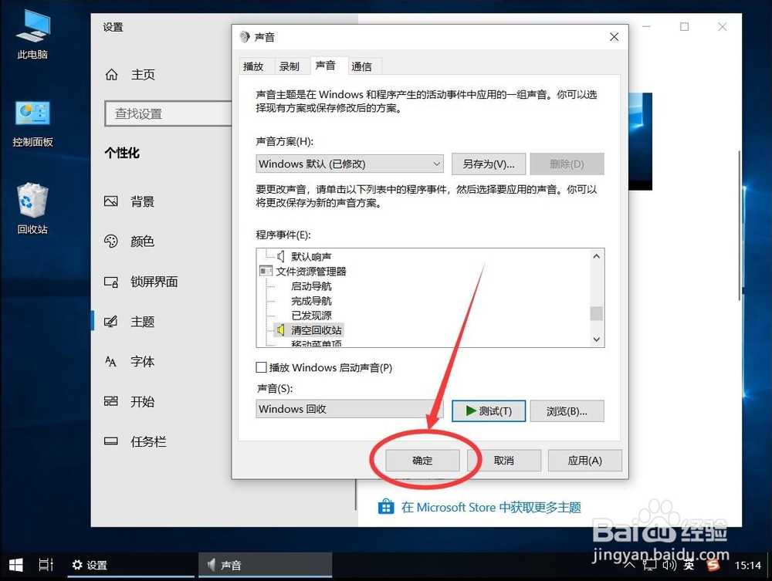Screen dimensions: 772x581
Task: Open Control Panel desktop icon
Action: pos(32,123)
